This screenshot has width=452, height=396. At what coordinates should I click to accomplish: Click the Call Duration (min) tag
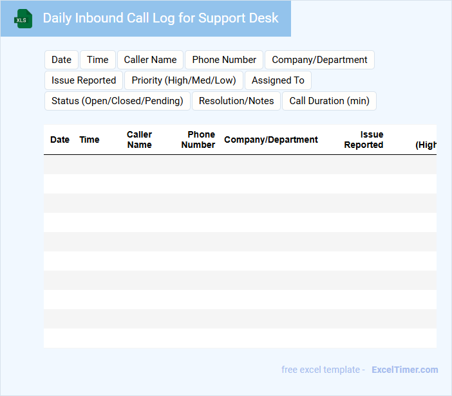coord(329,101)
